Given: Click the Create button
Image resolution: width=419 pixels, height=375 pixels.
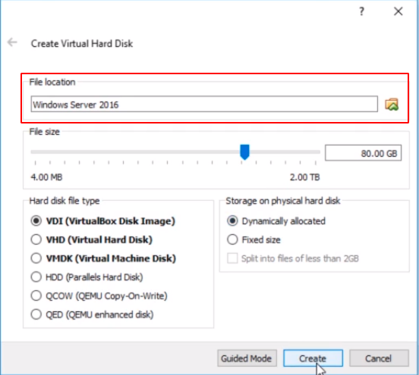Looking at the screenshot, I should click(313, 358).
